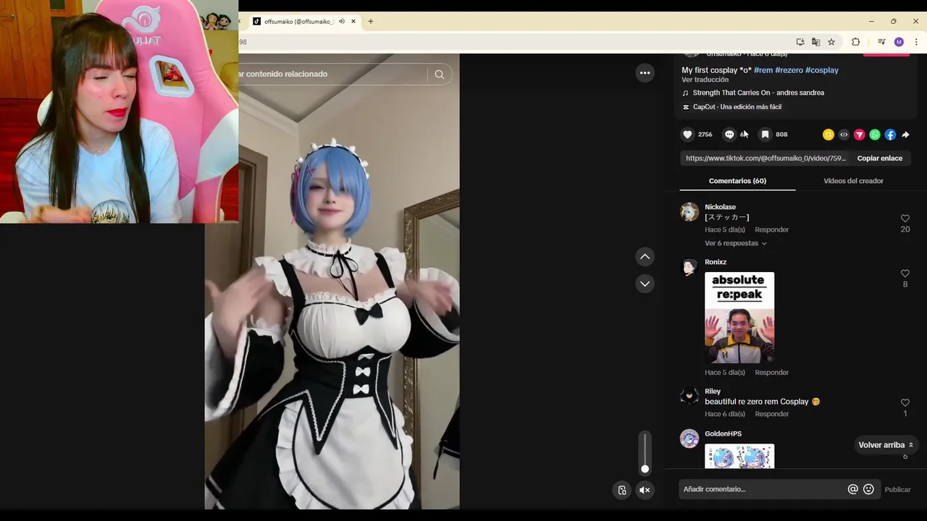Reply to Ronixz's comment
This screenshot has height=521, width=927.
[771, 372]
